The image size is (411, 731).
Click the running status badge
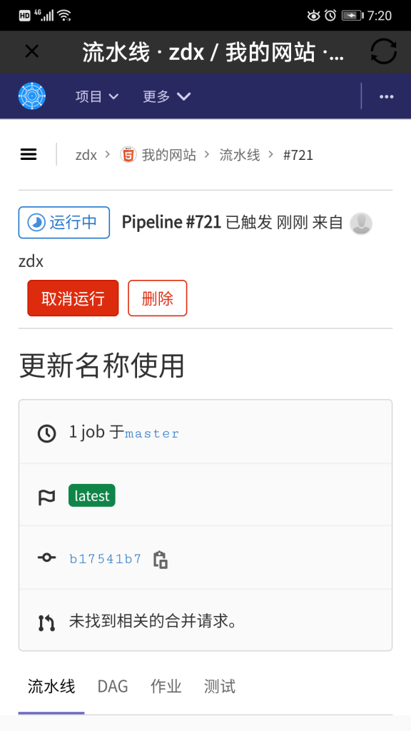(x=64, y=223)
